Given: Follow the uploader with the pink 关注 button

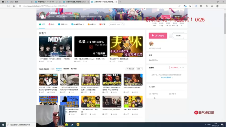Looking at the screenshot, I should click(166, 17).
